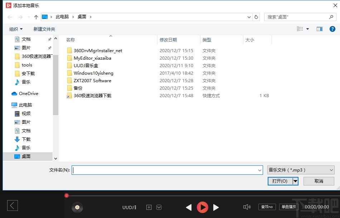This screenshot has height=218, width=340.
Task: Click the up one level arrow icon
Action: (35, 17)
